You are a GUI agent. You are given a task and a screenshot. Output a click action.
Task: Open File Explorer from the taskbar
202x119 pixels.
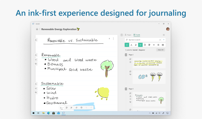click(x=43, y=113)
